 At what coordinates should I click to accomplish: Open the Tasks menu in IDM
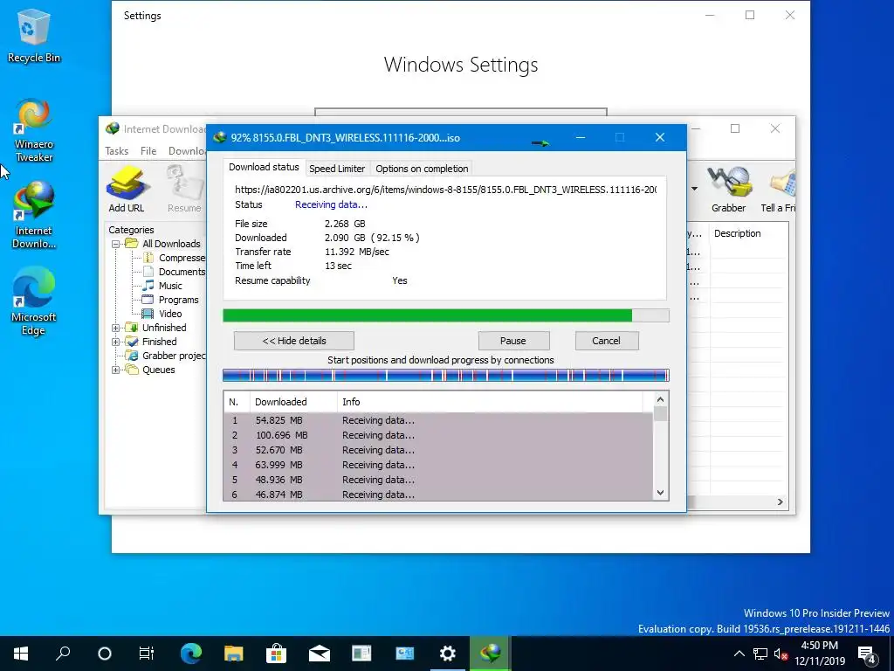[117, 150]
